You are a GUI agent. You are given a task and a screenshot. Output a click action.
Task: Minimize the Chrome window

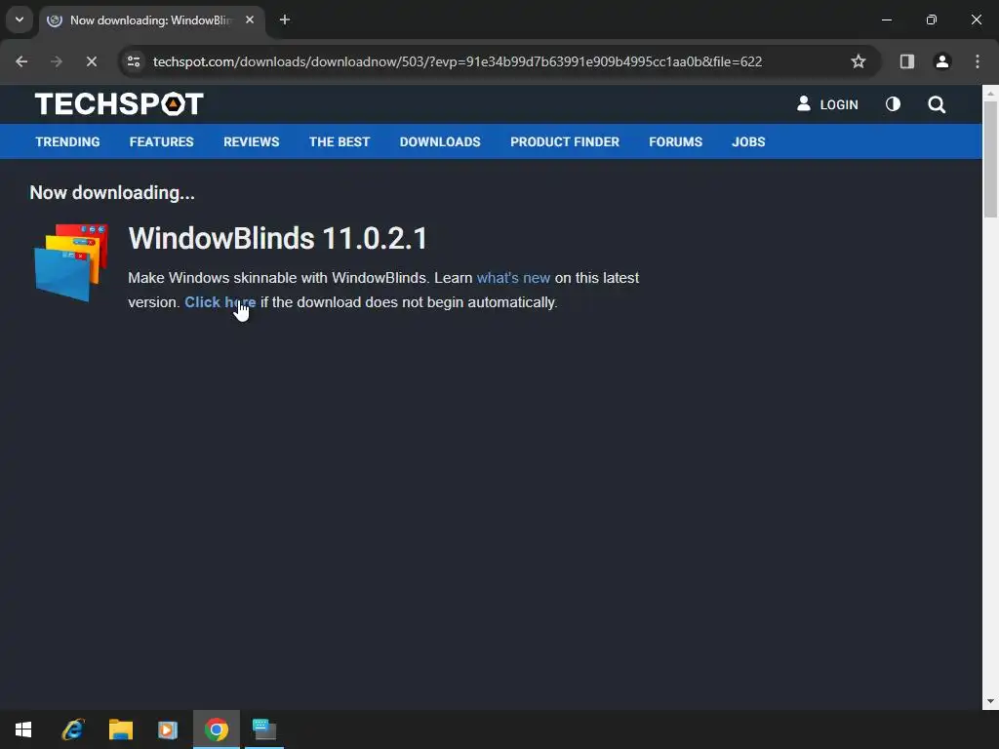pos(886,20)
